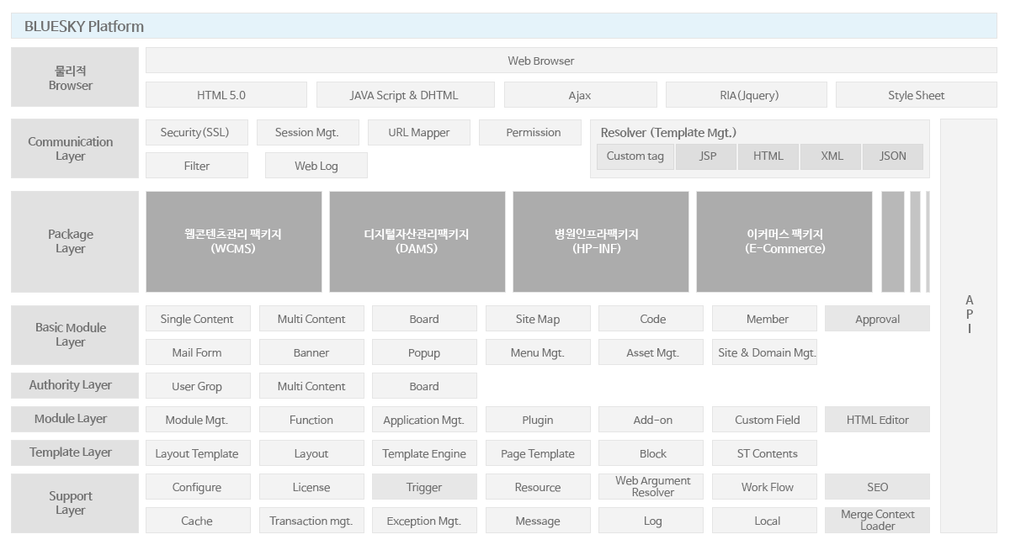Click the Approval box
This screenshot has height=545, width=1010.
(877, 319)
